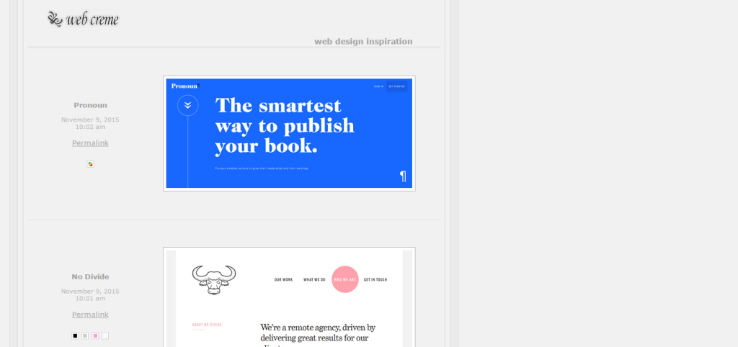Select the gray color swatch under No Divide
738x347 pixels.
pyautogui.click(x=85, y=335)
